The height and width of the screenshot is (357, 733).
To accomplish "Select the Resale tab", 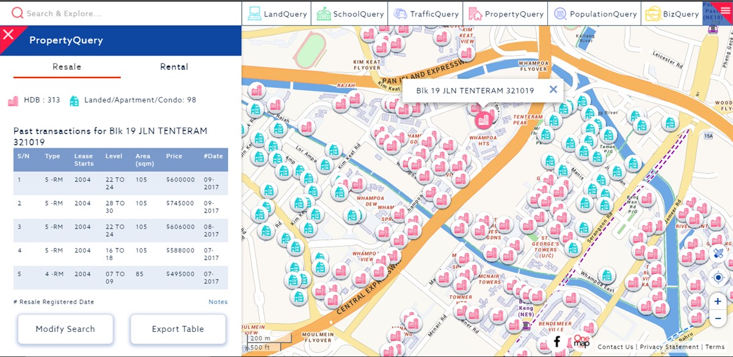I will pyautogui.click(x=67, y=67).
